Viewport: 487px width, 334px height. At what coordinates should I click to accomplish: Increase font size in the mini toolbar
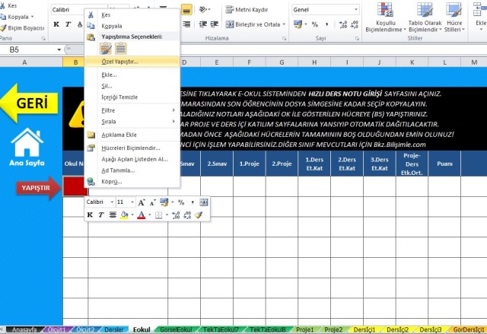pos(142,202)
